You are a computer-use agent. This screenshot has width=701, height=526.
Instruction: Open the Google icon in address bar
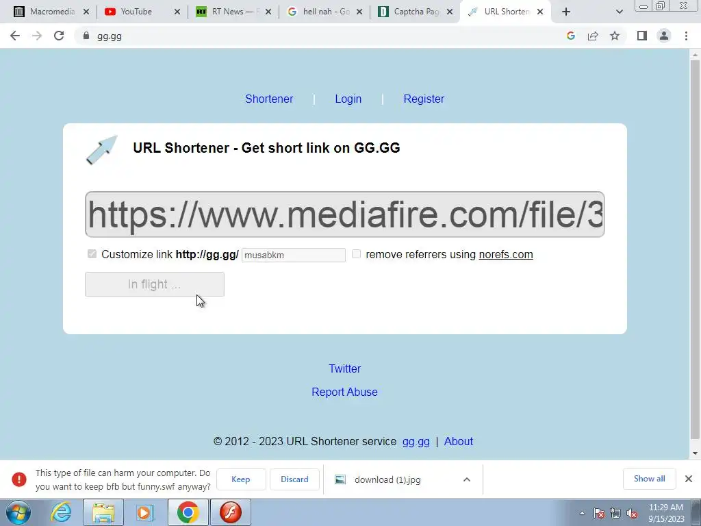pyautogui.click(x=570, y=36)
